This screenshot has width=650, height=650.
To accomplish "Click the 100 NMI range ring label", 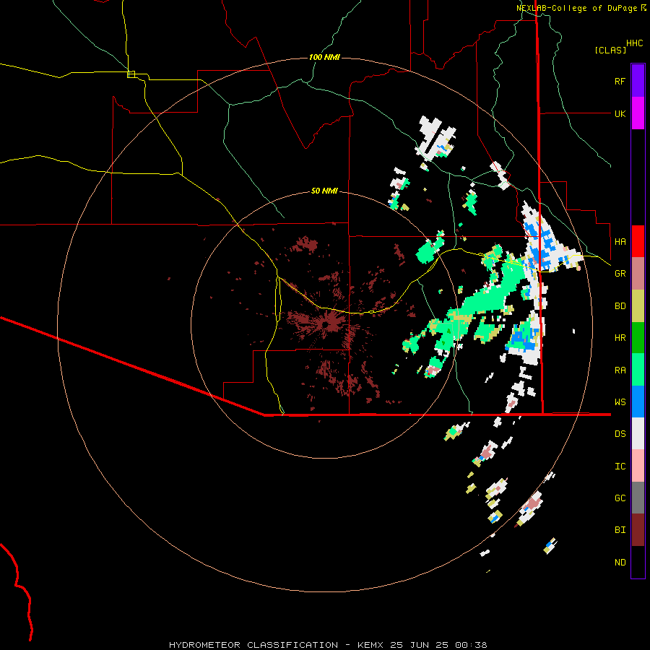I will (324, 57).
